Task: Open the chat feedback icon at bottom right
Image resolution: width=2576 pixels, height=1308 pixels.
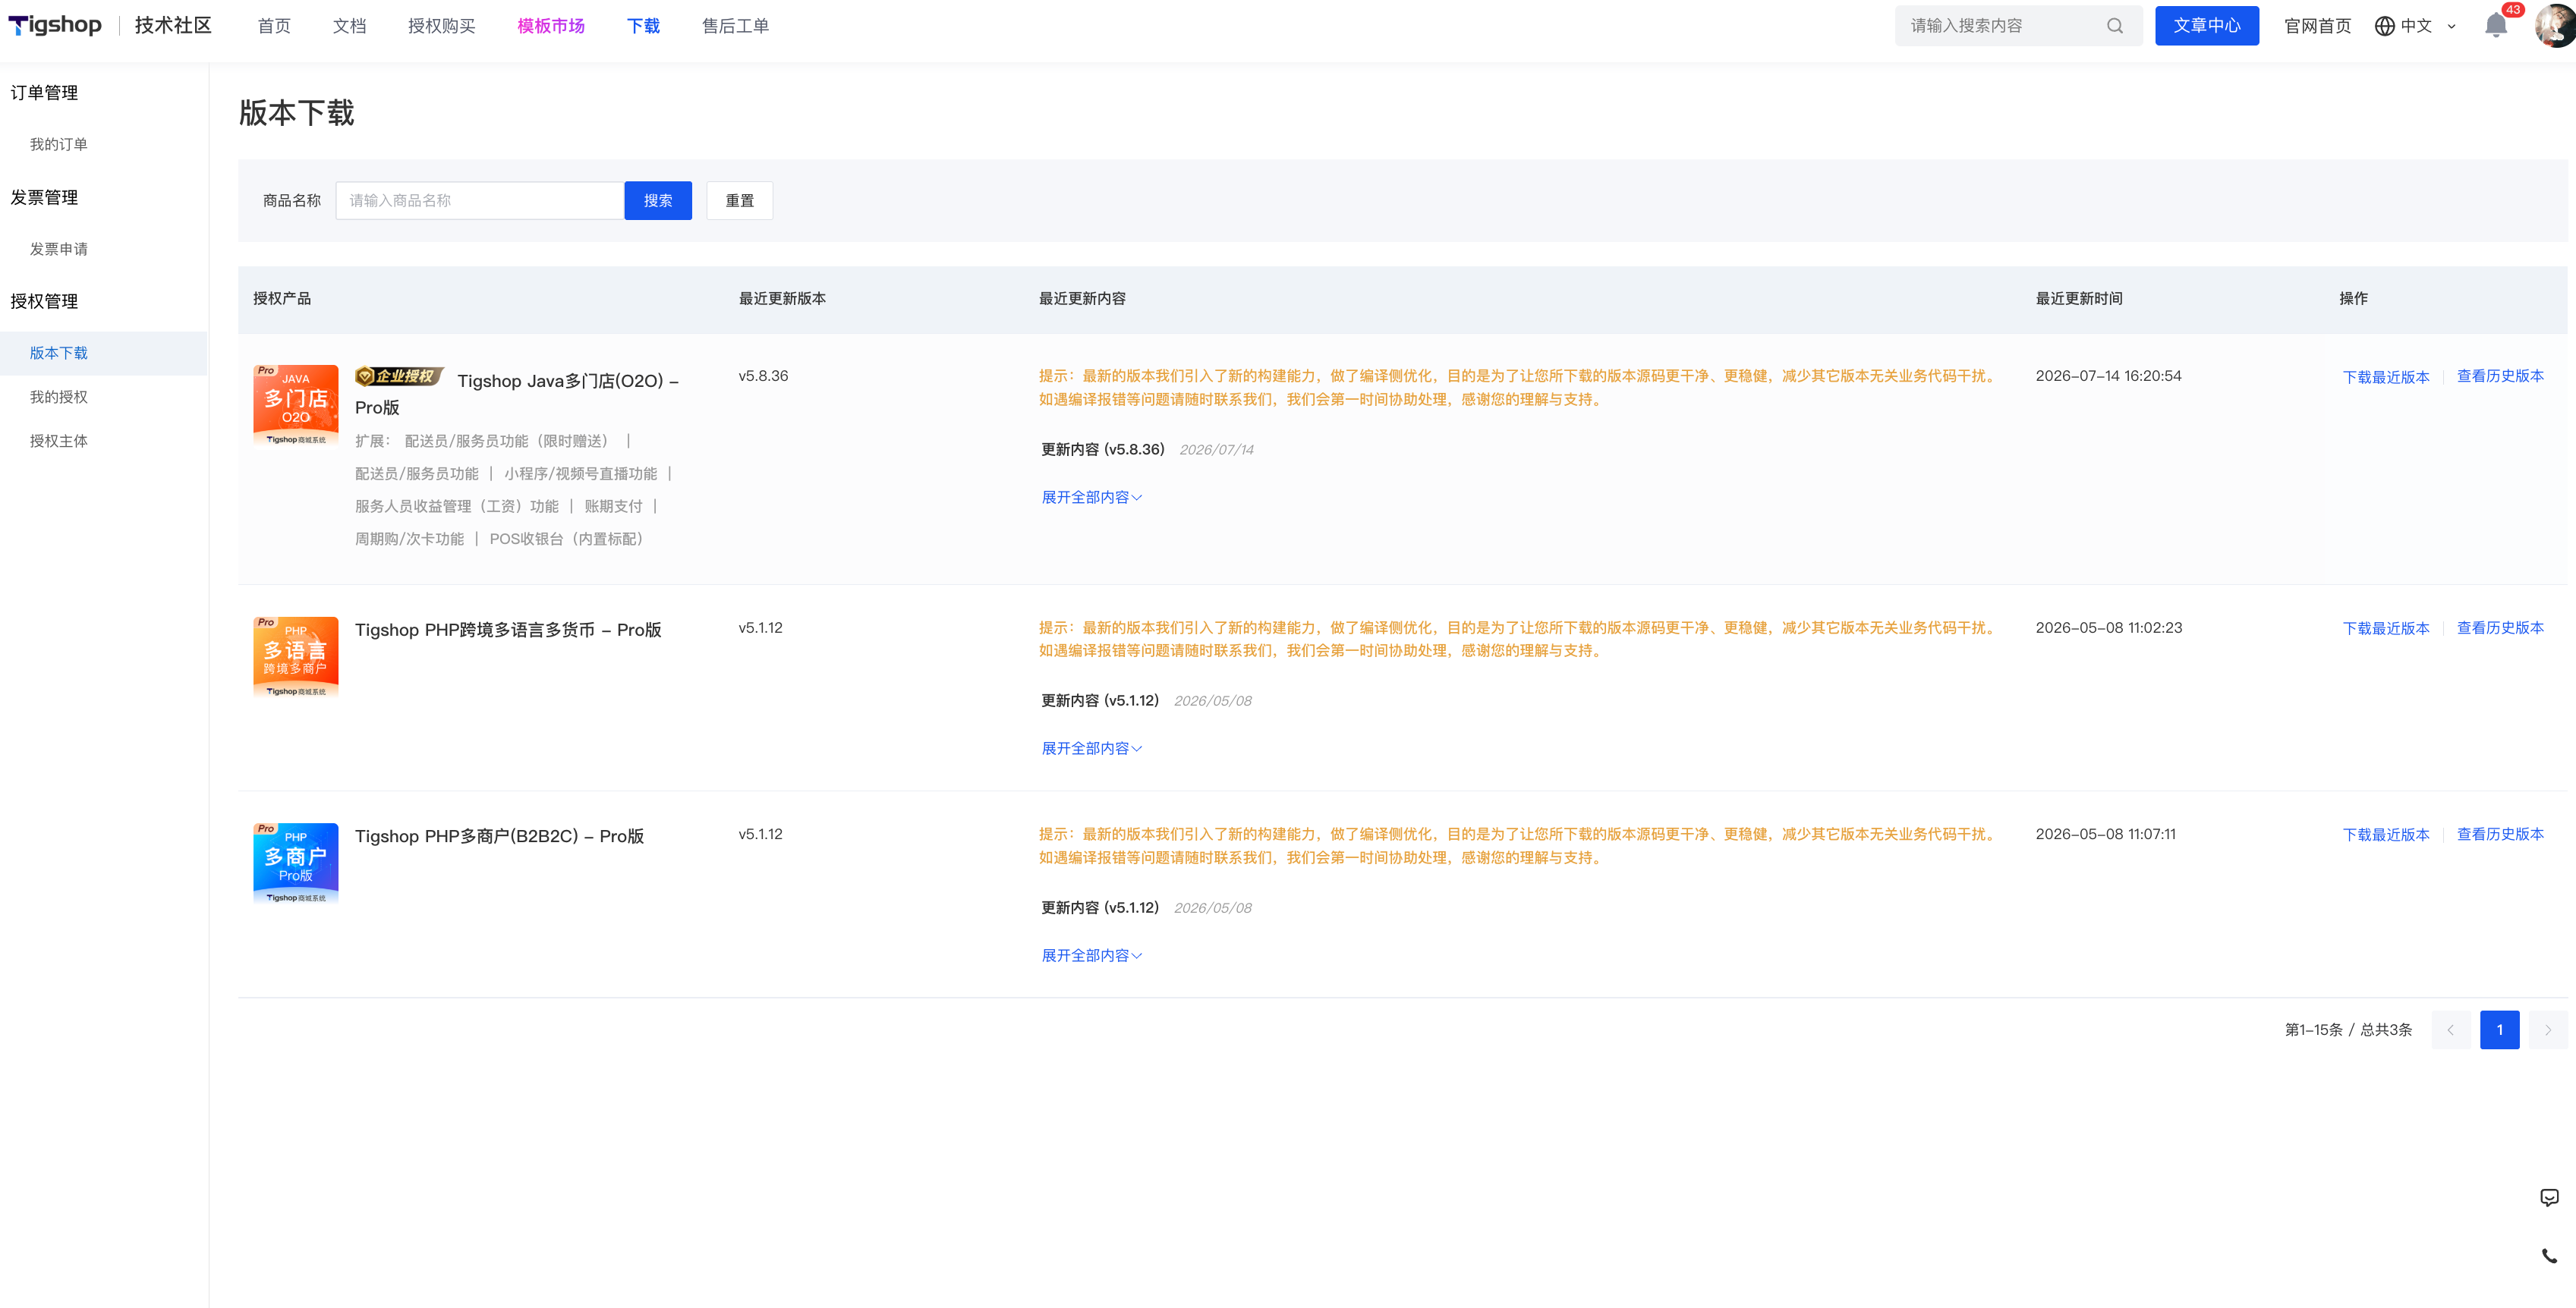Action: (2549, 1197)
